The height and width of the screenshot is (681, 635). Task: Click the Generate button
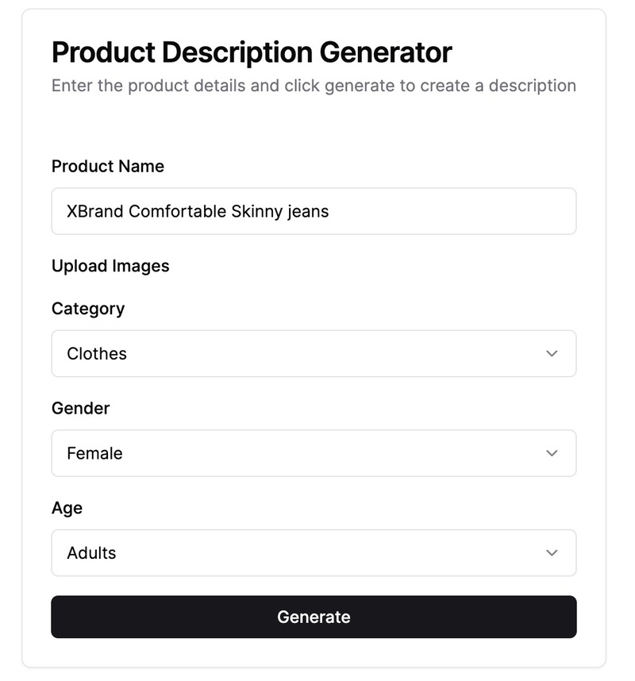pyautogui.click(x=314, y=617)
